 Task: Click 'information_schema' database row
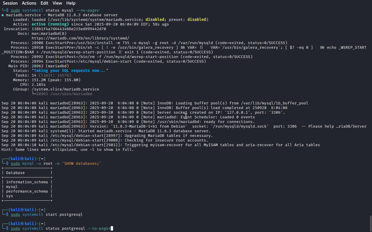27,182
